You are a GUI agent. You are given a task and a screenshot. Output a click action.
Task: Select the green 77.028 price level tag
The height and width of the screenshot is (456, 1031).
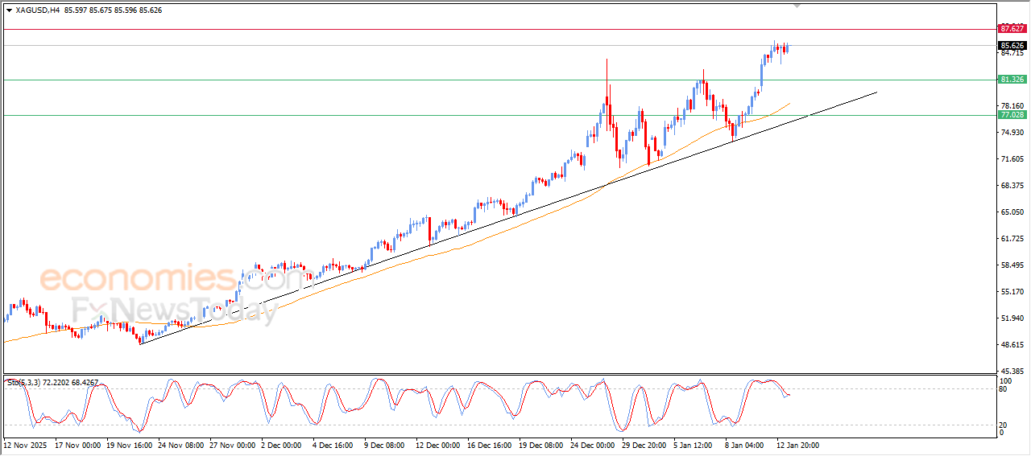1012,115
